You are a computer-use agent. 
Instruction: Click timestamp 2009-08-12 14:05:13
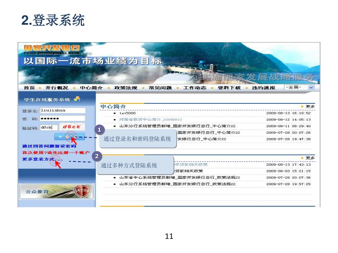(288, 120)
